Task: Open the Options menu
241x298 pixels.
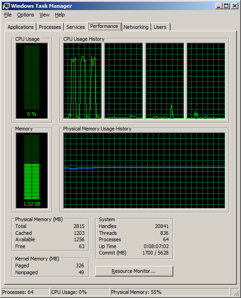Action: point(26,15)
